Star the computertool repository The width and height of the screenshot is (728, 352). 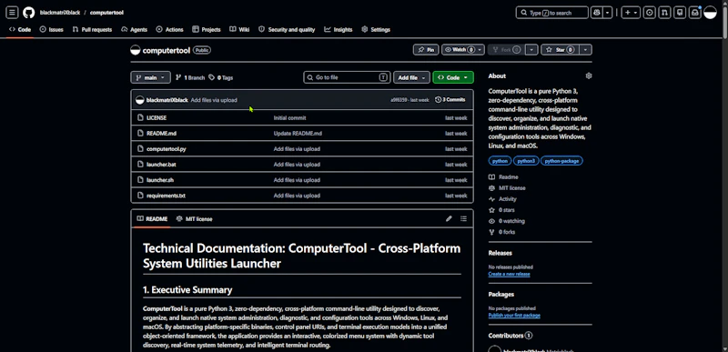[x=561, y=50]
